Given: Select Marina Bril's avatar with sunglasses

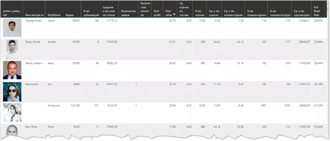Looking at the screenshot, I should [12, 92].
